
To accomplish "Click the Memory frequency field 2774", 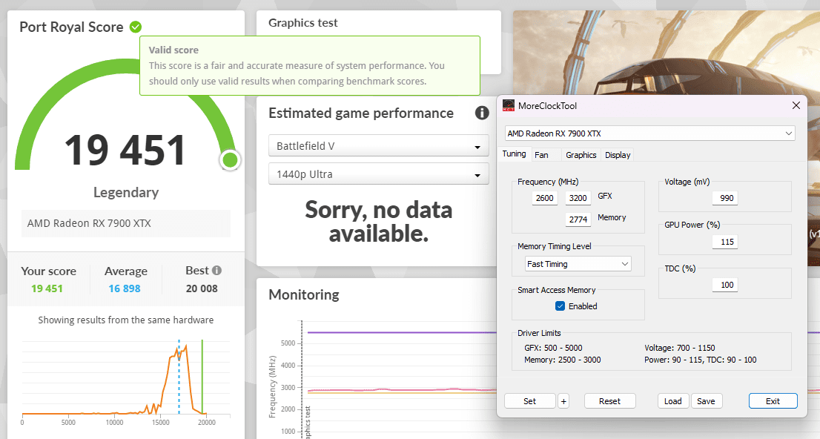I will pos(578,219).
